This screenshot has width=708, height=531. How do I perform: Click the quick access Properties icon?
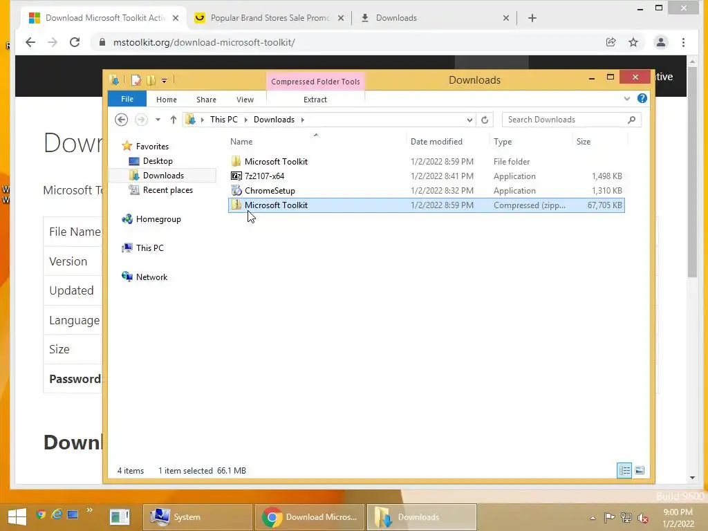[x=136, y=80]
